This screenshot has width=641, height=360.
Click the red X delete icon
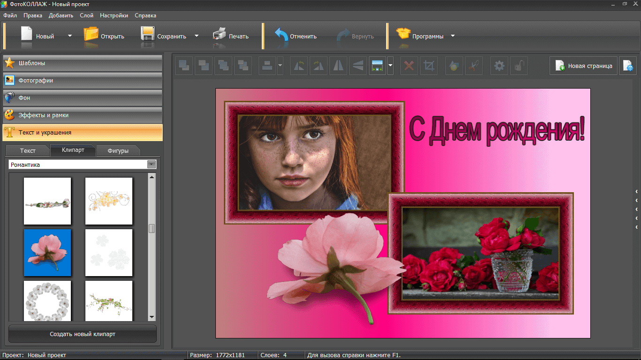click(x=409, y=66)
